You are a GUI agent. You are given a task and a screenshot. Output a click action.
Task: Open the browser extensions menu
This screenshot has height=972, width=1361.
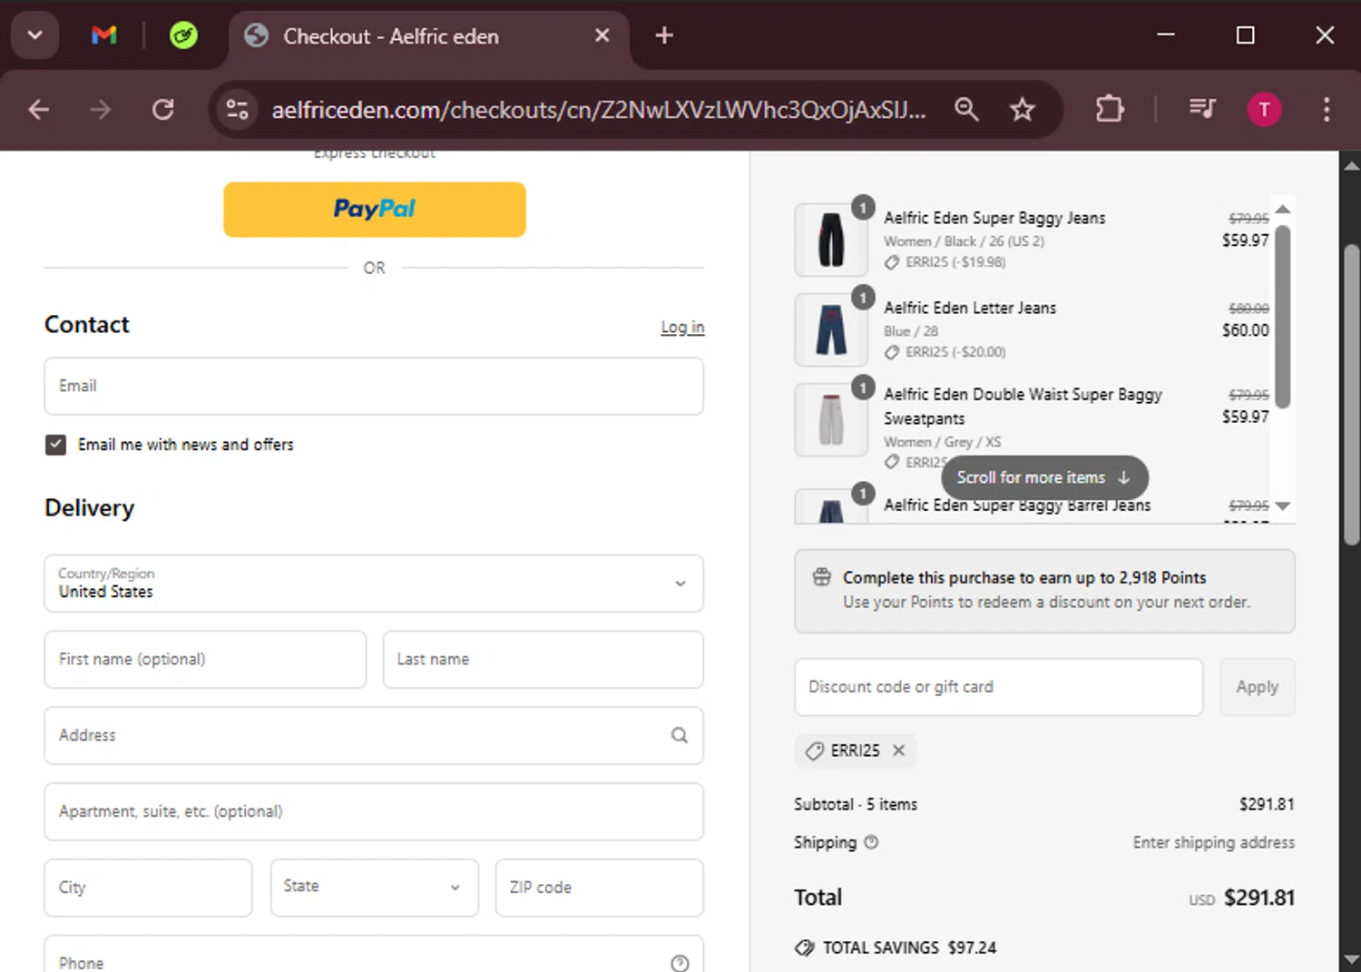tap(1110, 110)
